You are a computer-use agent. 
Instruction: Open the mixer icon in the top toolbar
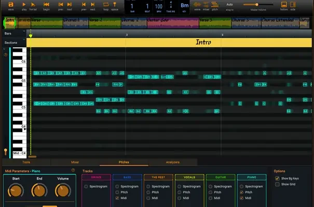206,5
